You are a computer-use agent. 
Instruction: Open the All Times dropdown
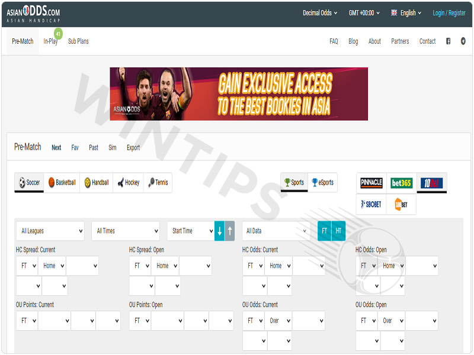click(126, 231)
